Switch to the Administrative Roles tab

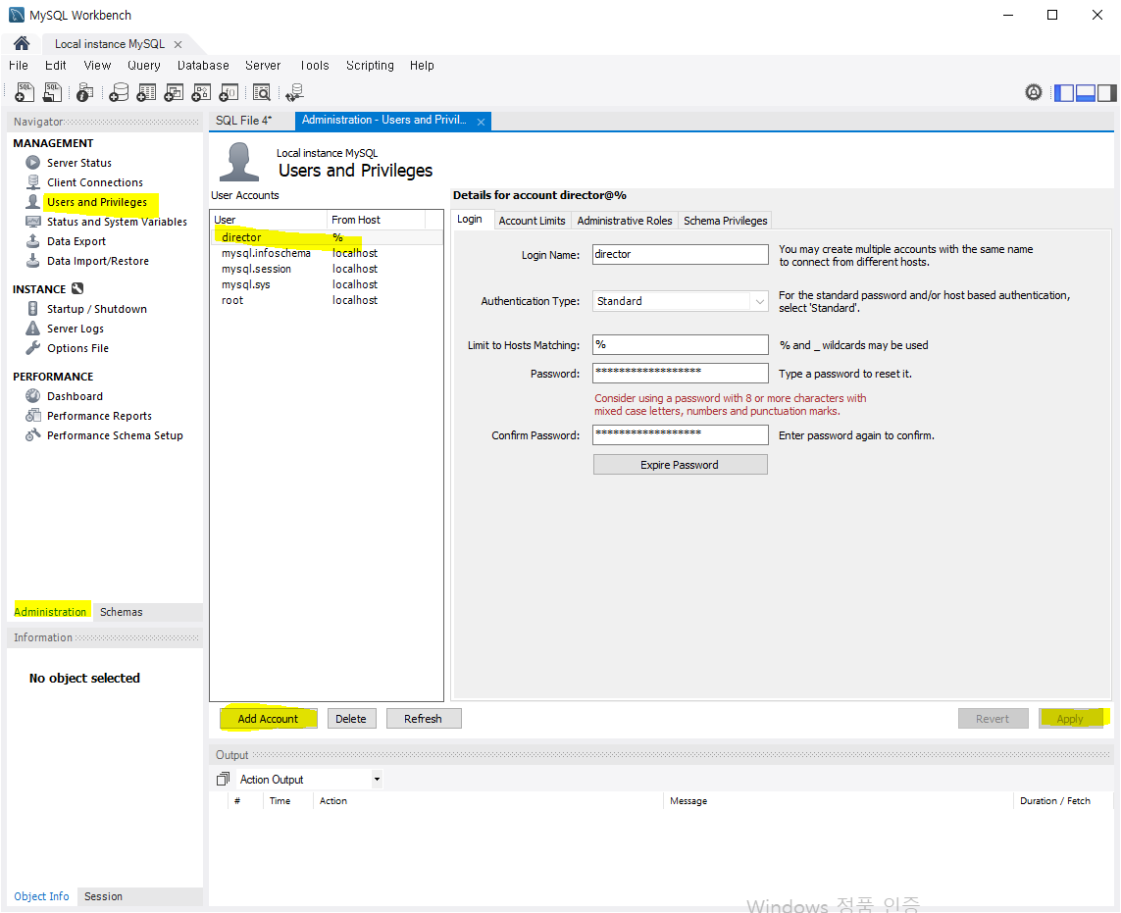coord(624,221)
